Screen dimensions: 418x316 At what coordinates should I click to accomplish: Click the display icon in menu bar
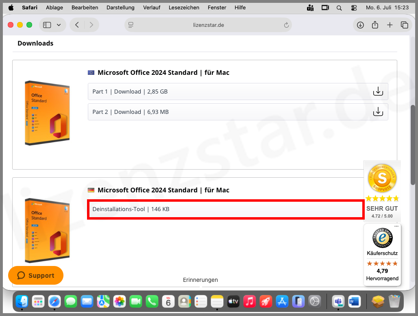click(325, 8)
